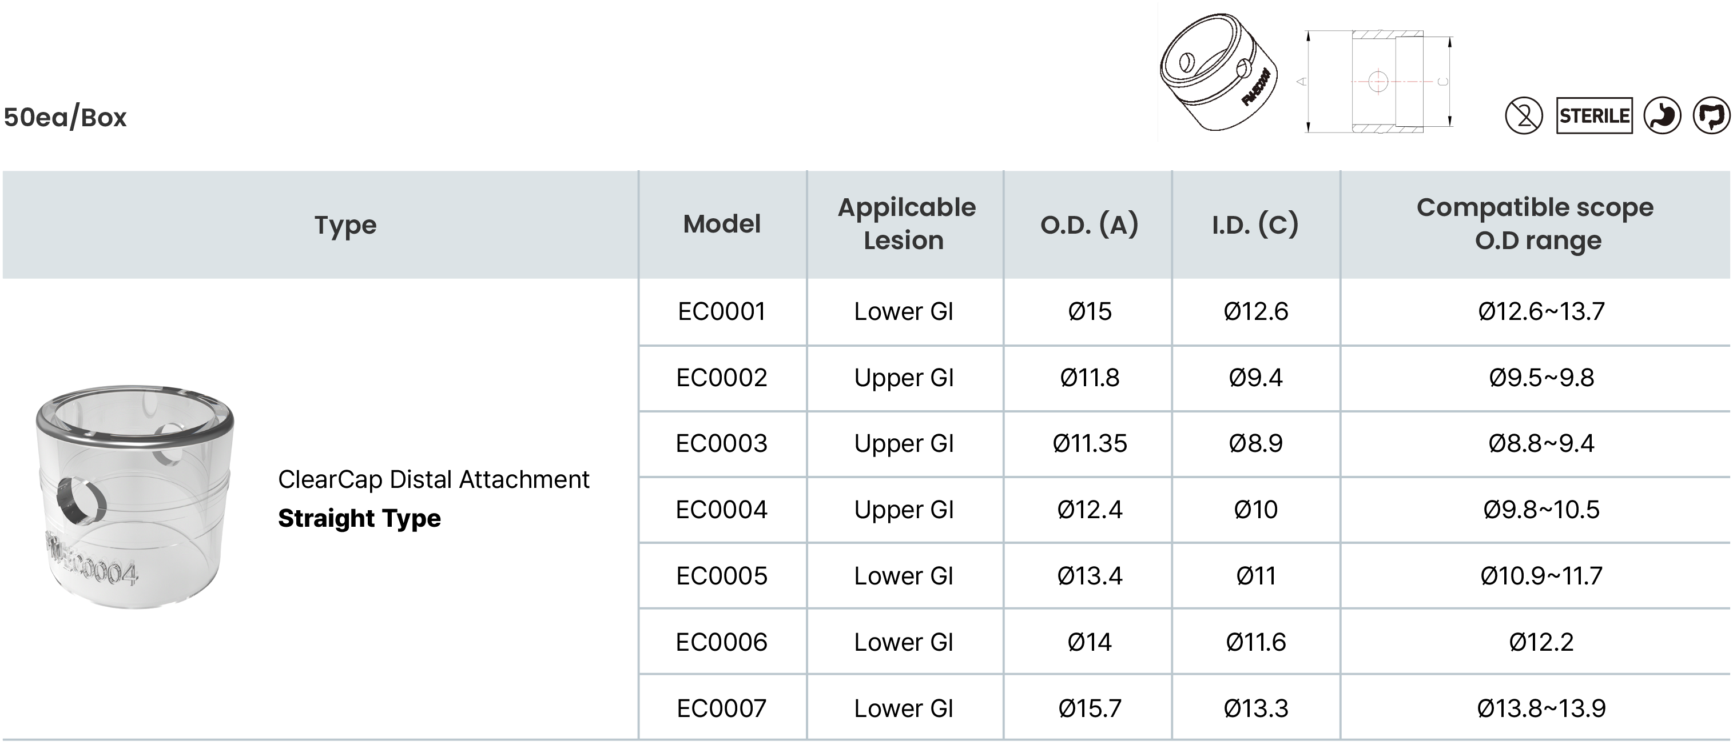Select model EC0004 in the table
The width and height of the screenshot is (1733, 745).
(722, 510)
